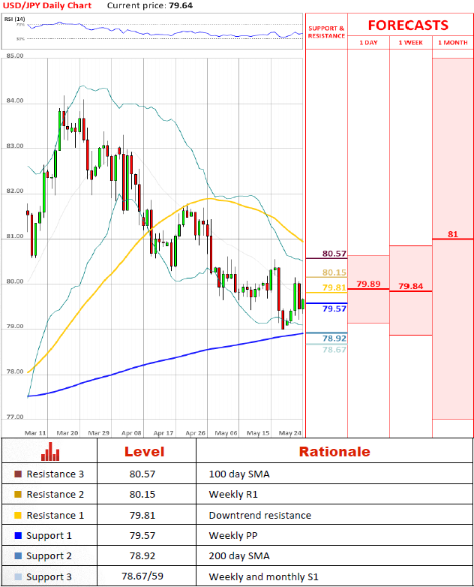This screenshot has width=474, height=587.
Task: Click the 'Support 2' row label
Action: 49,556
